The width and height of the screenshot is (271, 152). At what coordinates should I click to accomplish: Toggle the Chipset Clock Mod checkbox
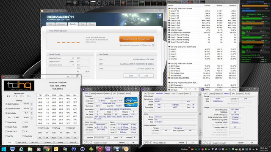click(6, 109)
